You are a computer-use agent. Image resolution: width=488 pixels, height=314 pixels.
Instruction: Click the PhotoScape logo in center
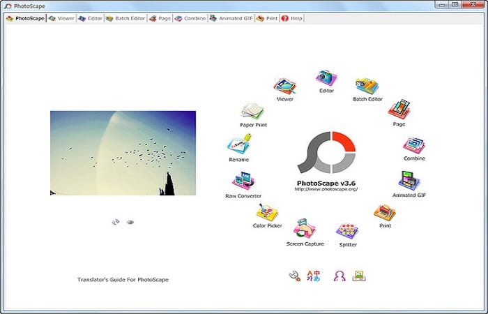(326, 152)
